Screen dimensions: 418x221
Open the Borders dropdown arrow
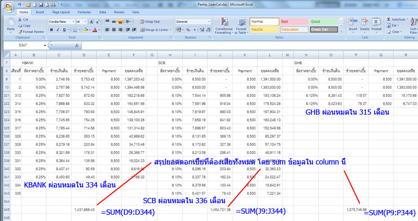coord(79,30)
